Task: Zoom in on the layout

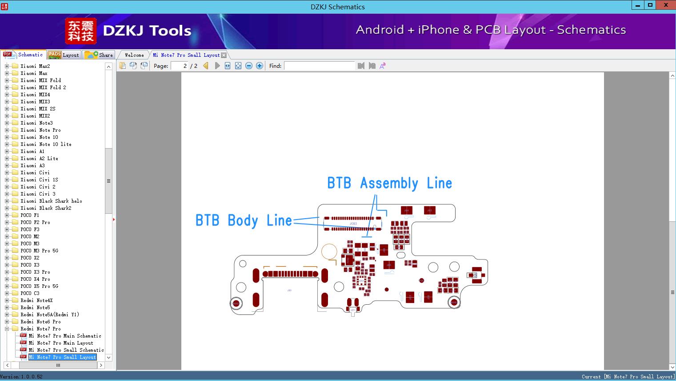Action: tap(260, 66)
